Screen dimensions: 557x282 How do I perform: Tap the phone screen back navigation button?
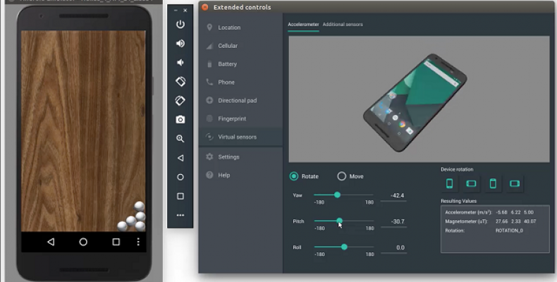point(51,242)
